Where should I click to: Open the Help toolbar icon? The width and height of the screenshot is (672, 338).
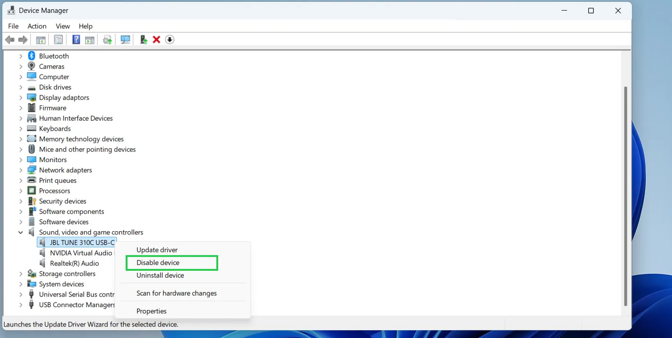tap(76, 40)
